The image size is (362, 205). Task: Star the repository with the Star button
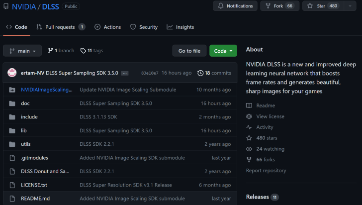tap(323, 6)
